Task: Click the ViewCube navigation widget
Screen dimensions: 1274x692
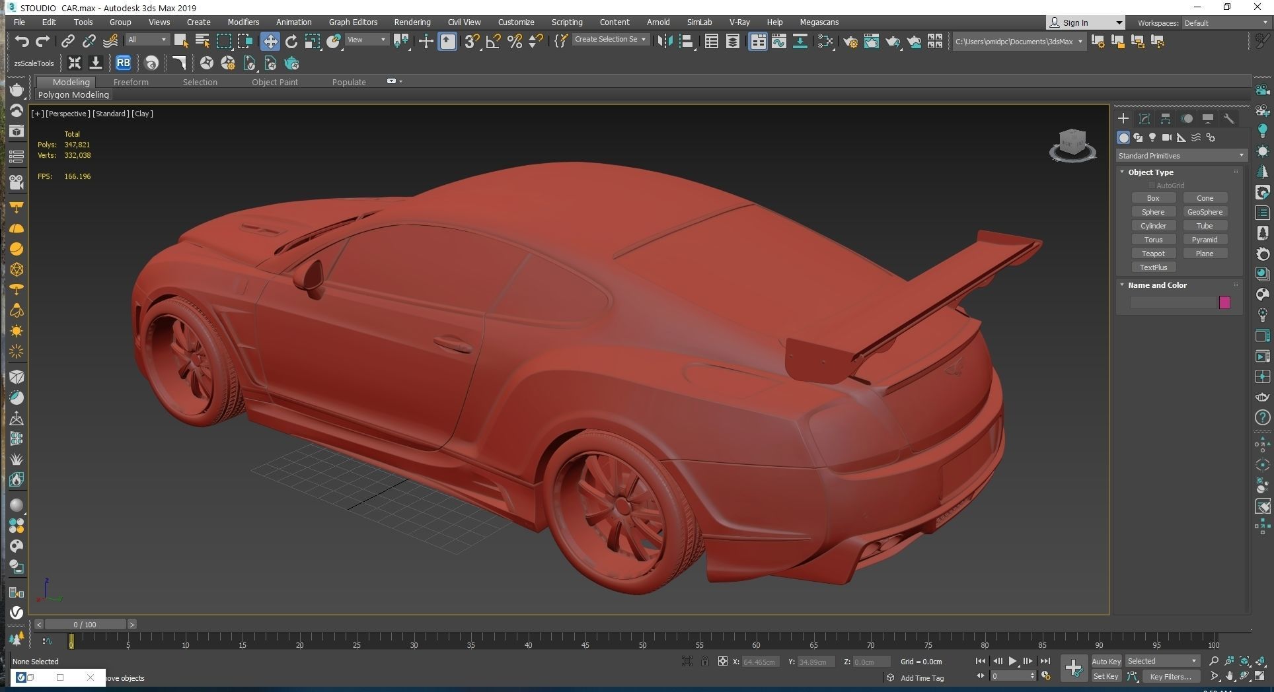Action: (1072, 145)
